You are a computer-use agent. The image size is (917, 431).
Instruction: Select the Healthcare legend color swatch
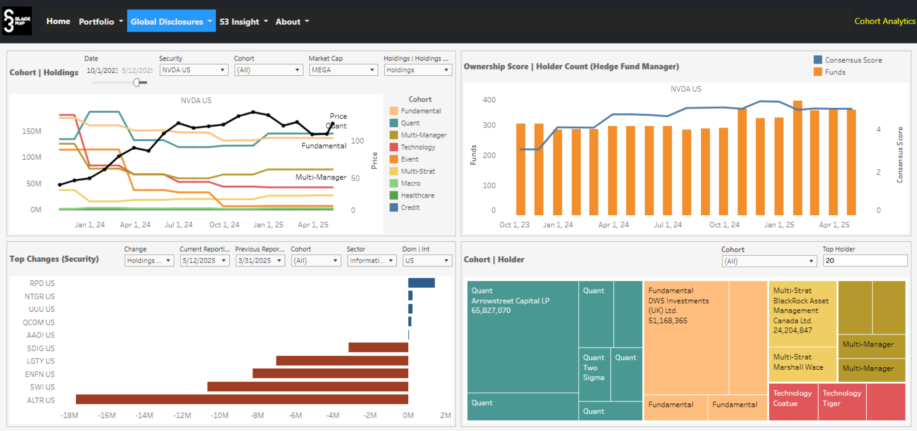pos(394,195)
